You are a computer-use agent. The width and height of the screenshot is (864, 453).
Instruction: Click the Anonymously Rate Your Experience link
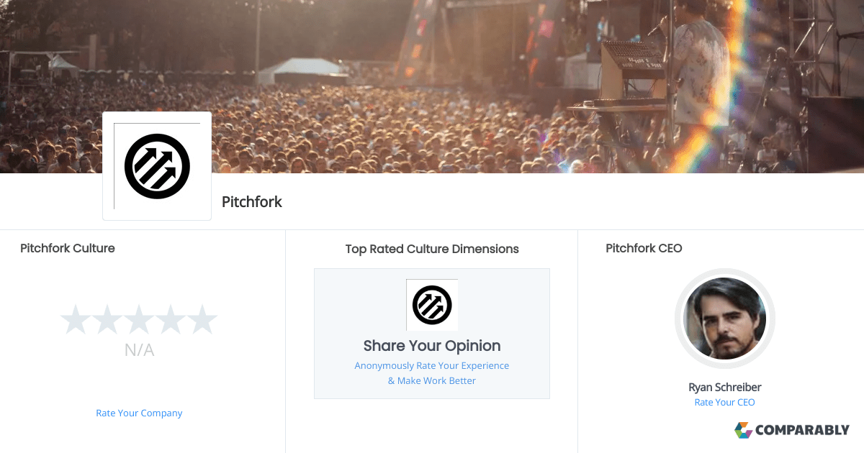[431, 365]
